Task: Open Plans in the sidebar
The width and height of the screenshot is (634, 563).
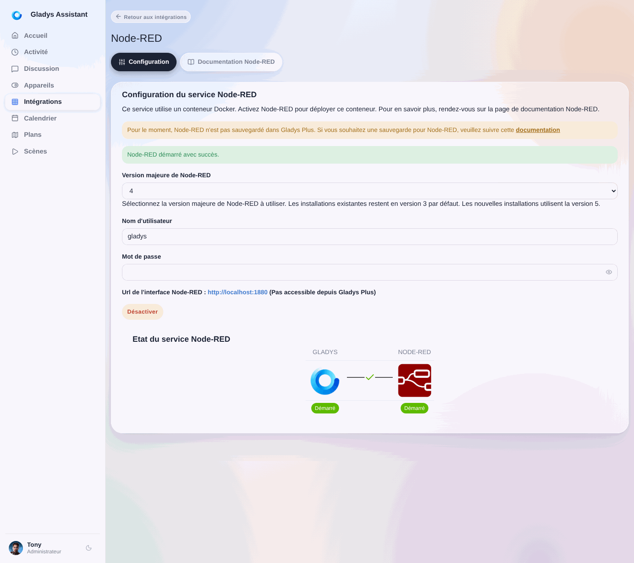Action: [53, 135]
